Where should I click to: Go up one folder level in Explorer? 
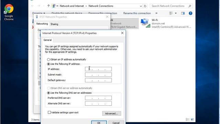(48, 6)
